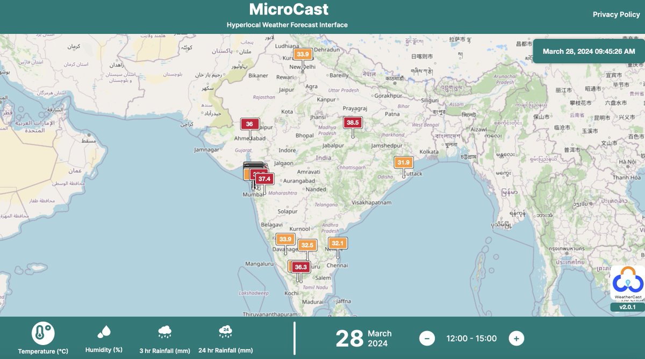Click Kolkata on the map
The height and width of the screenshot is (359, 645).
tap(429, 152)
